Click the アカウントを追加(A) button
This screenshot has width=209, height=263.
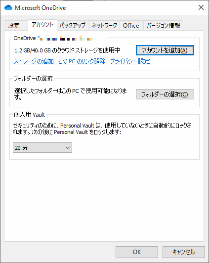[x=165, y=50]
